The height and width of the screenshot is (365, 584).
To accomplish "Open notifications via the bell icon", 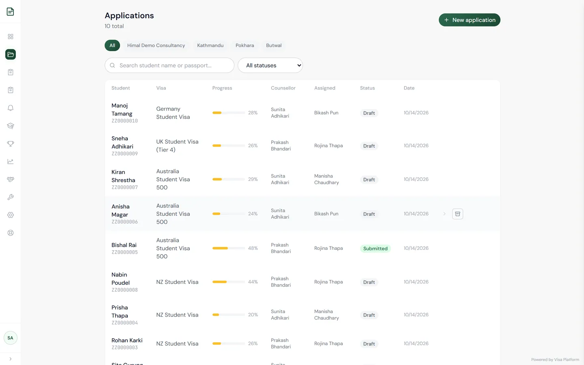I will (11, 108).
